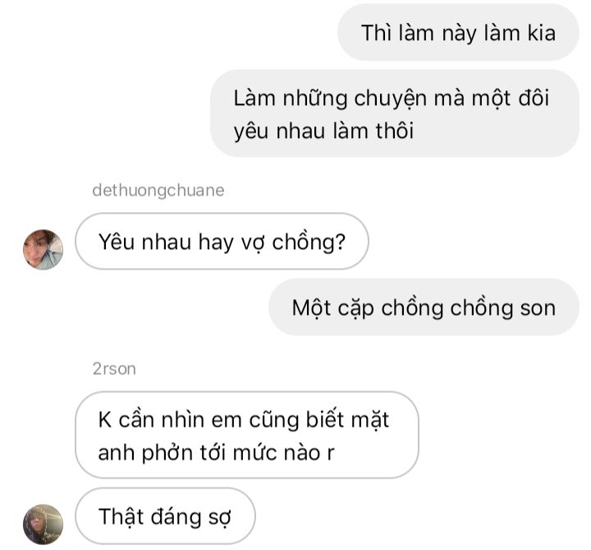
Task: Tap the "K cần nhìn em cũng biết" message bubble
Action: (247, 435)
